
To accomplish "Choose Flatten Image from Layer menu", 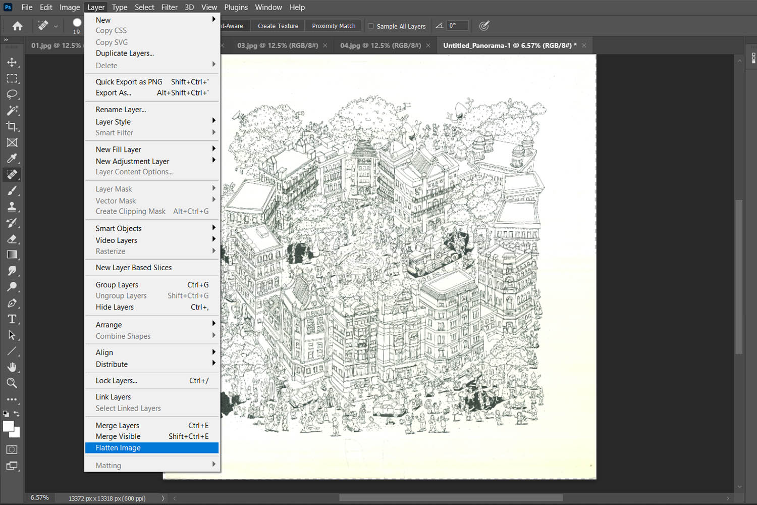I will [152, 448].
